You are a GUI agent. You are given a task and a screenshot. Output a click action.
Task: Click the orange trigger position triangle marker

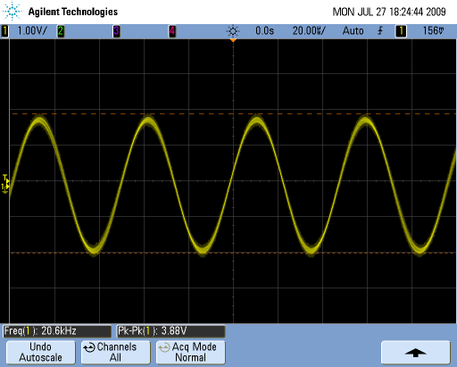point(233,40)
